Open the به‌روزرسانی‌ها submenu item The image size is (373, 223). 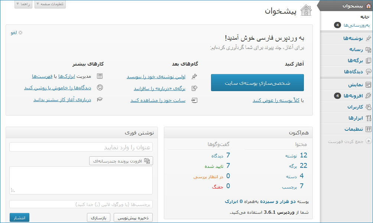pyautogui.click(x=357, y=25)
